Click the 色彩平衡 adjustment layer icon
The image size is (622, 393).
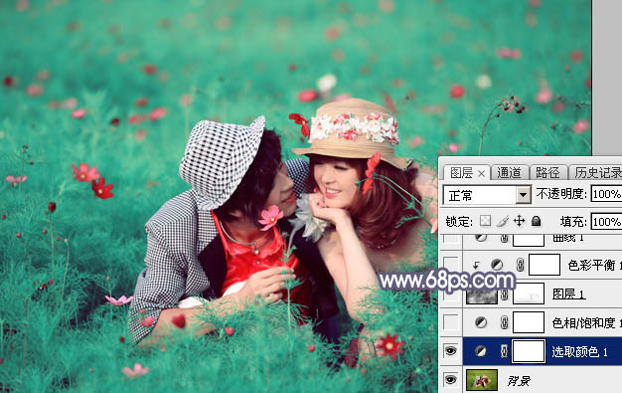(496, 265)
